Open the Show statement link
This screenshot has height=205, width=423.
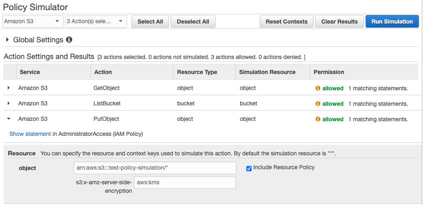coord(30,134)
